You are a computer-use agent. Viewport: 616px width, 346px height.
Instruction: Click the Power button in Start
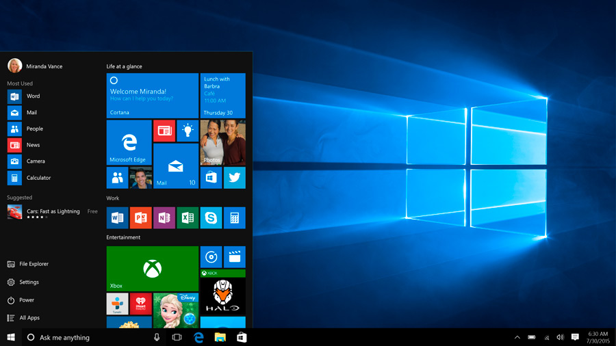point(26,300)
